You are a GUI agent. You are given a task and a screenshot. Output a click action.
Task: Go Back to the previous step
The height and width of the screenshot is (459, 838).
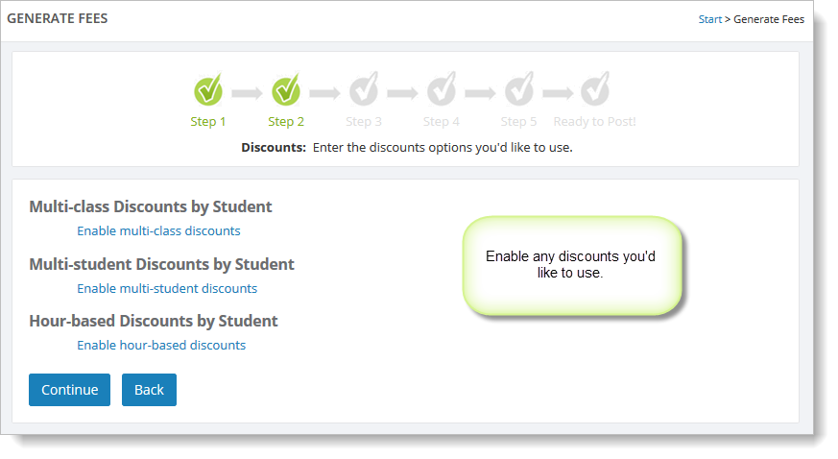(x=149, y=390)
